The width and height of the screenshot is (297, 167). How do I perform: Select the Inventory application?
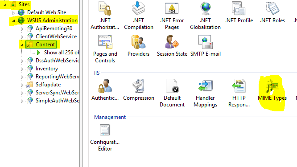click(x=47, y=69)
